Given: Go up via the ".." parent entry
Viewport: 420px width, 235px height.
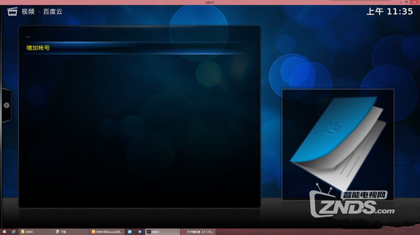Looking at the screenshot, I should click(x=135, y=36).
